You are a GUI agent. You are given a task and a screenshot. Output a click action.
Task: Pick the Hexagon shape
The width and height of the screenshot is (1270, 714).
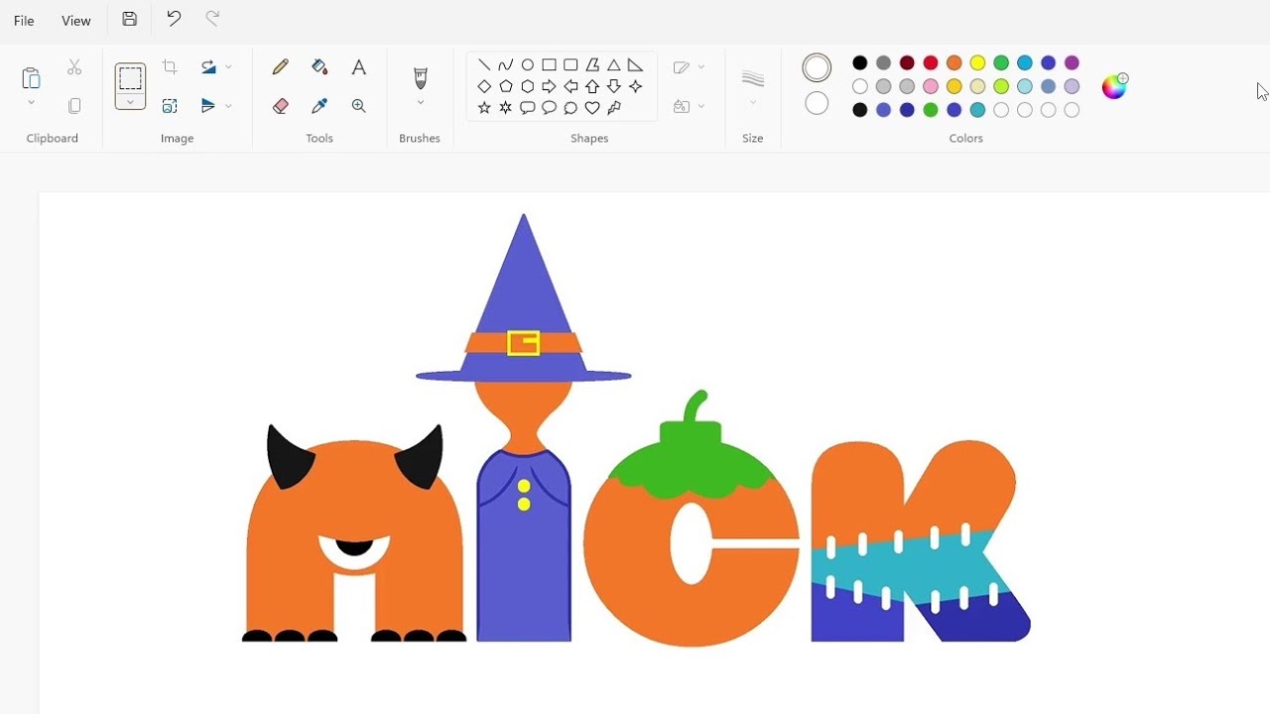[528, 87]
